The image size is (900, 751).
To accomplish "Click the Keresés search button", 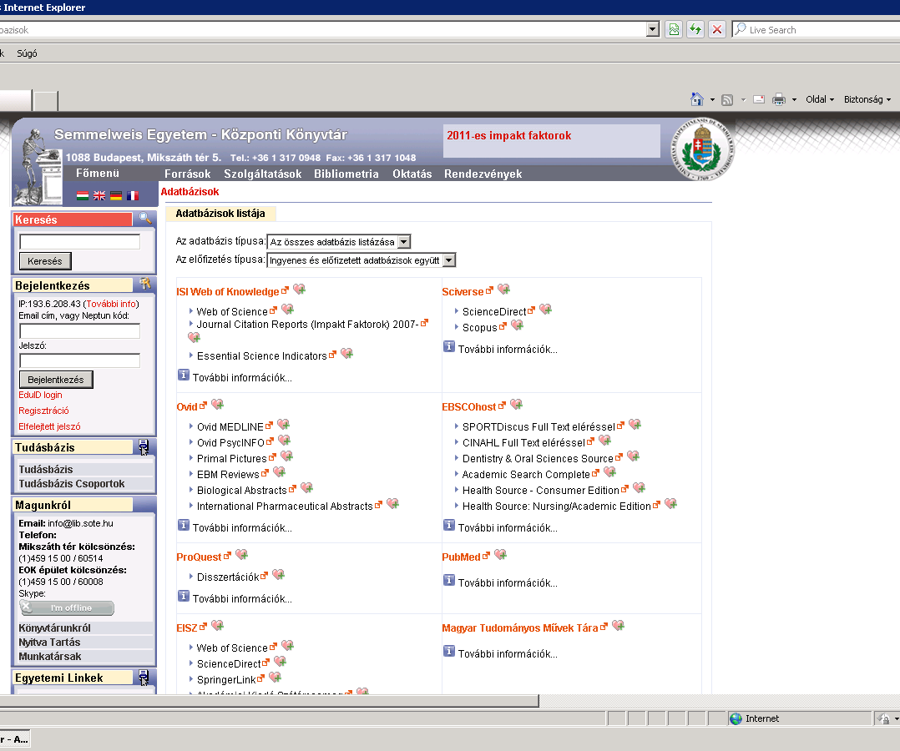I will point(45,261).
